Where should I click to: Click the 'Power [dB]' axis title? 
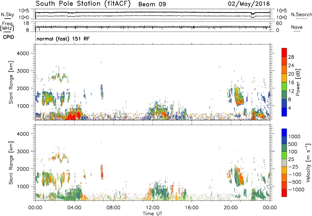(298, 82)
